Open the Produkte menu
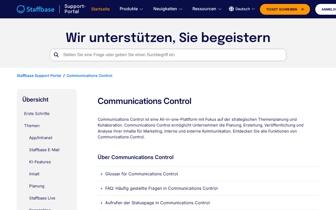This screenshot has width=336, height=210. click(132, 9)
